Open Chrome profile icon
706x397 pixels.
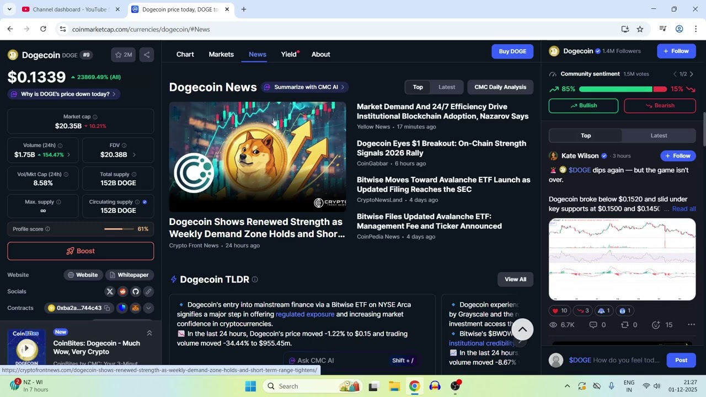coord(680,29)
